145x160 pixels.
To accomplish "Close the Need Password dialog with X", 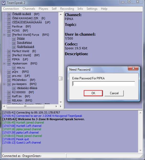I will tap(133, 68).
